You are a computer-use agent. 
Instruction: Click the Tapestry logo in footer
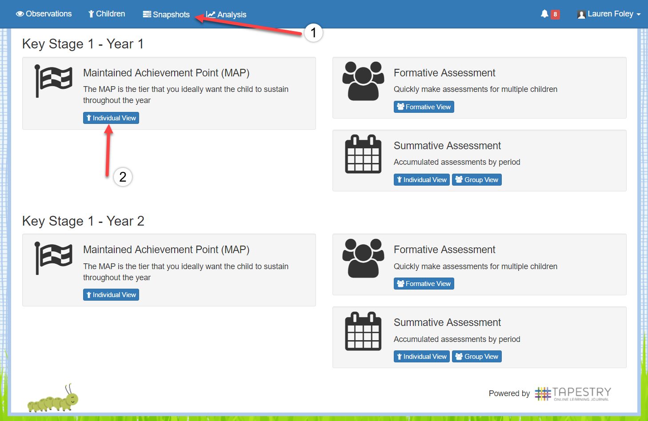pos(573,393)
